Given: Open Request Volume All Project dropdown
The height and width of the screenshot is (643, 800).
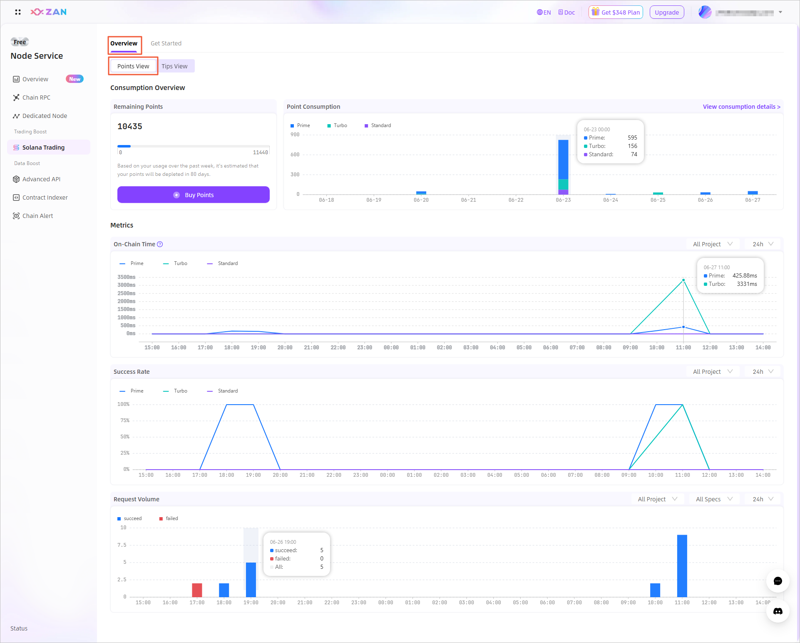Looking at the screenshot, I should pos(657,499).
